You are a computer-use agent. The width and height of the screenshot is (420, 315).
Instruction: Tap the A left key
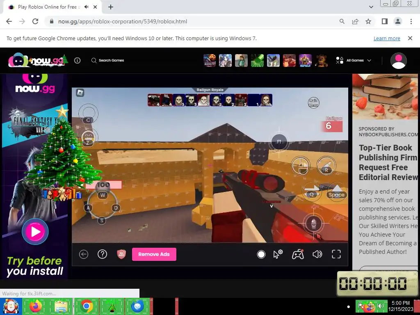tap(88, 208)
